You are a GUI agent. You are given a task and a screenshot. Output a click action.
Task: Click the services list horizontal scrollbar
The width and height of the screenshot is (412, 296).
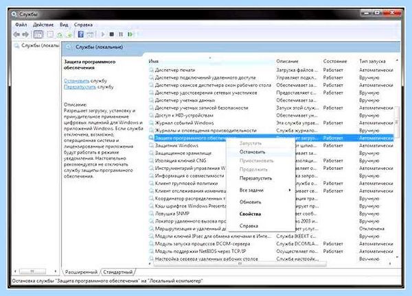[x=240, y=264]
